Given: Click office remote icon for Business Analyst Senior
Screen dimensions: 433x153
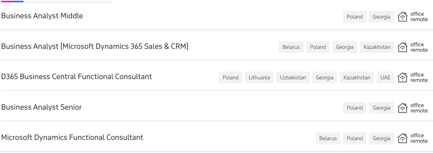Looking at the screenshot, I should coord(402,108).
